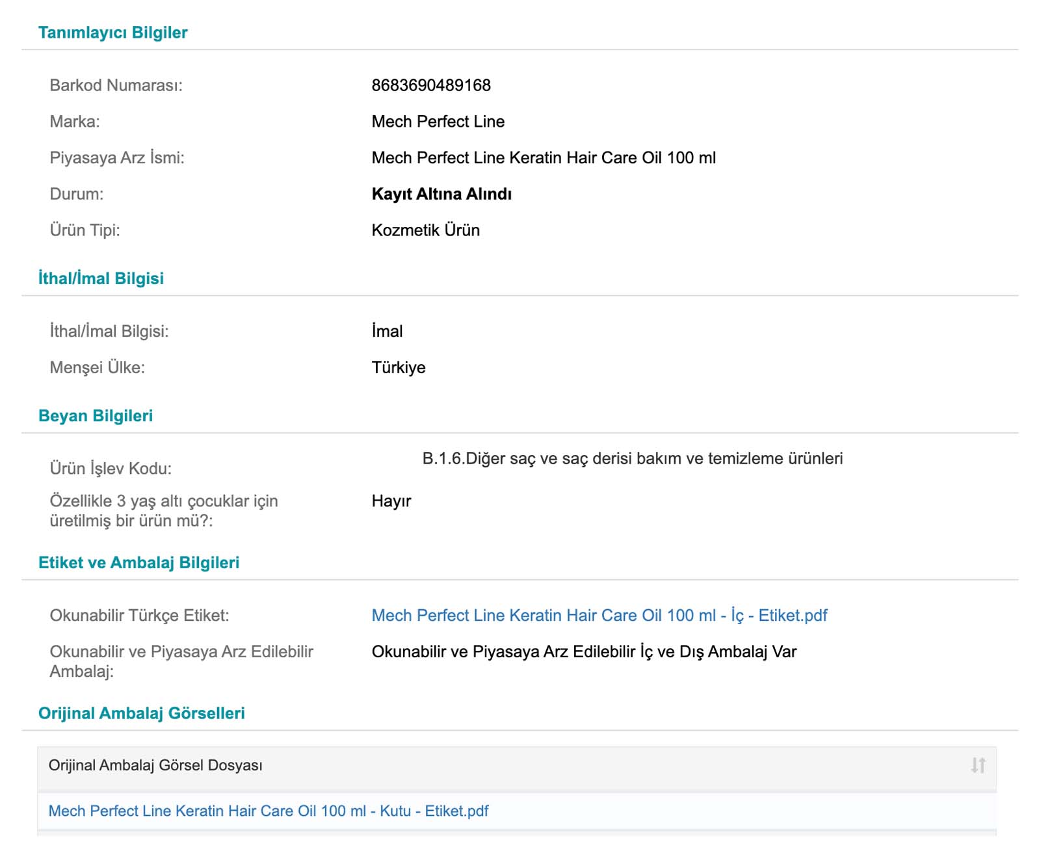The height and width of the screenshot is (853, 1039).
Task: Click the bold status Kayıt Altına Alındı
Action: [x=441, y=194]
